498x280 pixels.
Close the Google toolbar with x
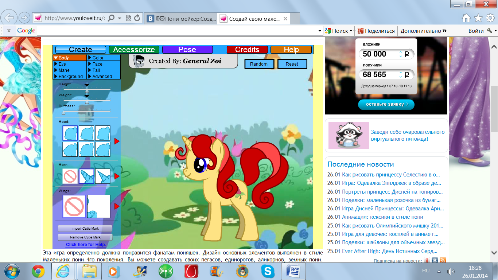click(9, 31)
